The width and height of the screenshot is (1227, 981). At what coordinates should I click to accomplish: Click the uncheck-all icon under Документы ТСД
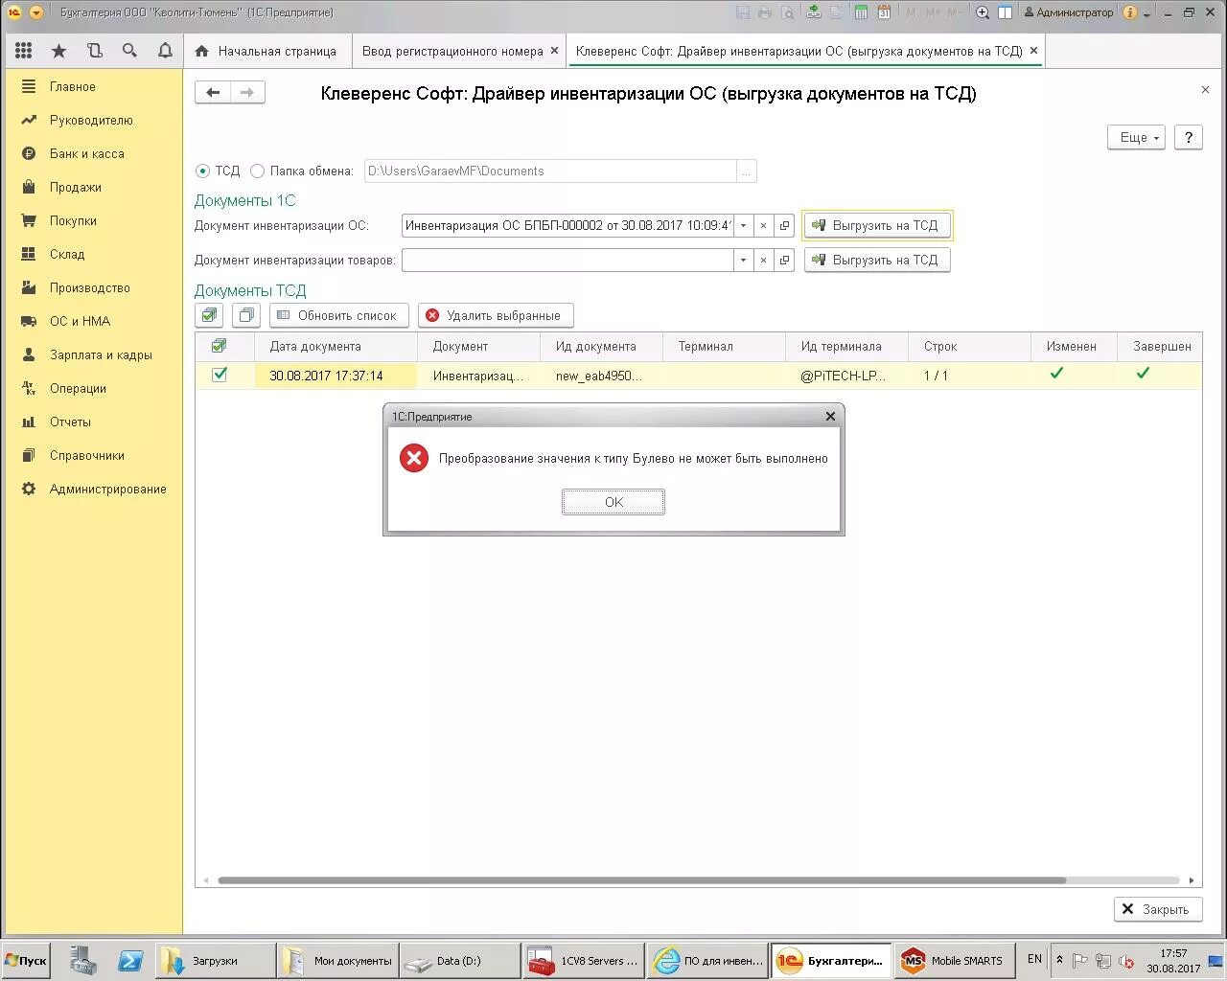(246, 315)
